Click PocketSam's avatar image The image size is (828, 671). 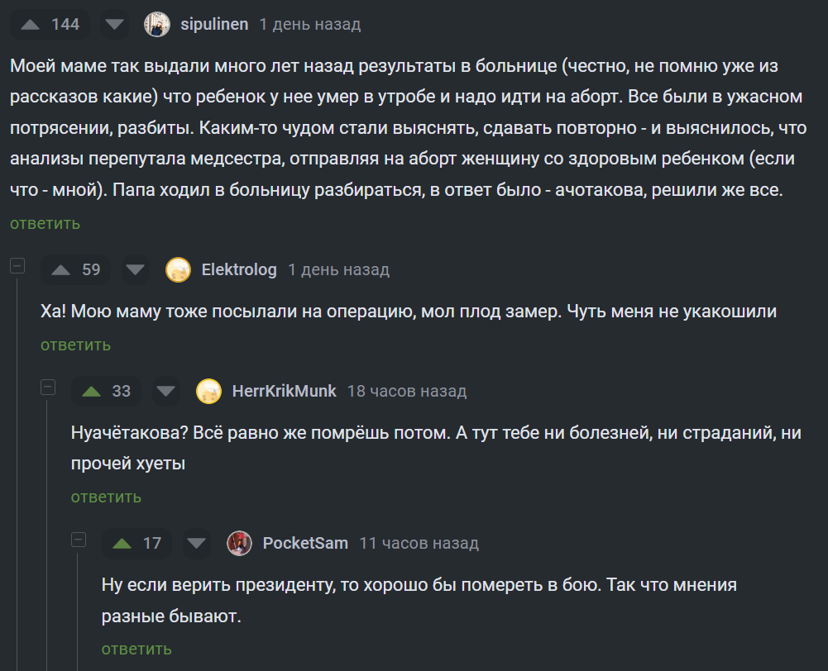pos(240,543)
